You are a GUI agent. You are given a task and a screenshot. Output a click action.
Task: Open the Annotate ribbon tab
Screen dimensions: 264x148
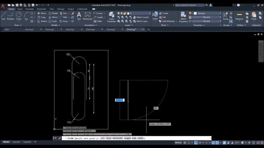click(x=30, y=9)
